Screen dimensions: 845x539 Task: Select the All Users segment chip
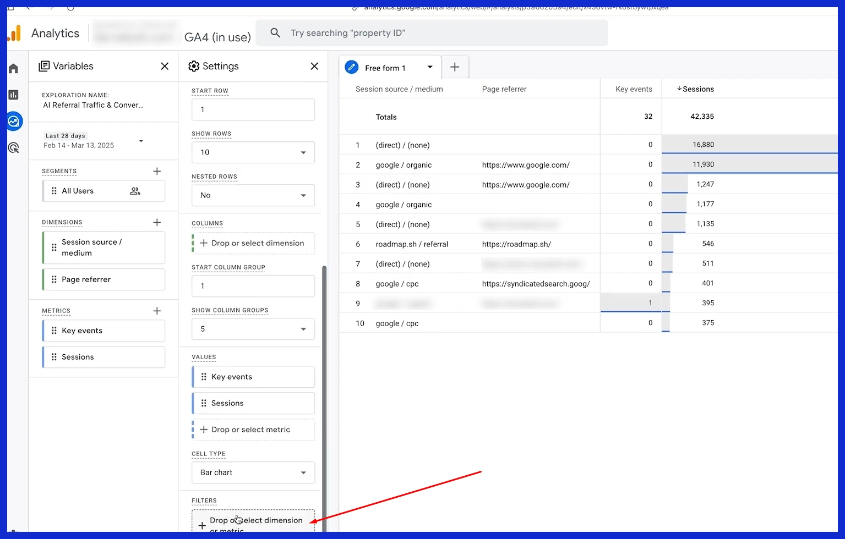point(103,191)
